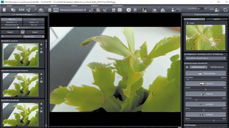Click the floppy disk save icon

pyautogui.click(x=50, y=10)
